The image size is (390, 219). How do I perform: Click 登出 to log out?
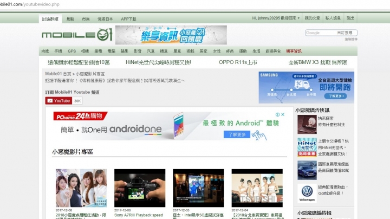pyautogui.click(x=350, y=18)
